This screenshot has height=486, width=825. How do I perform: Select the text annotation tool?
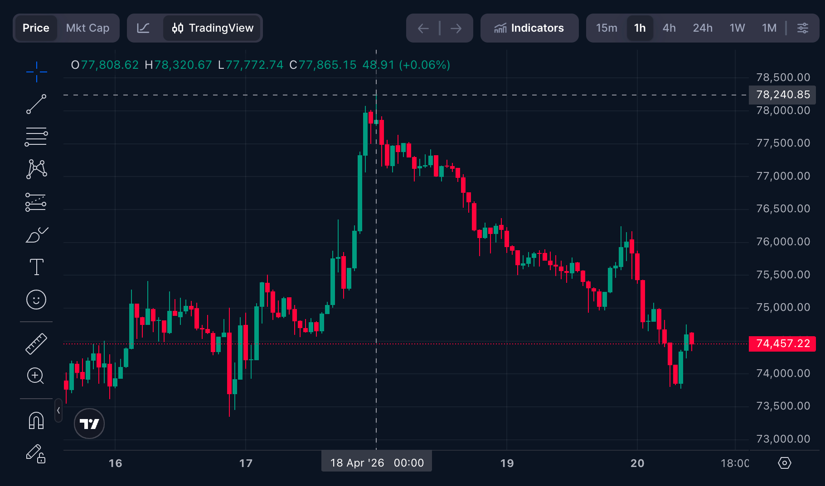point(36,267)
